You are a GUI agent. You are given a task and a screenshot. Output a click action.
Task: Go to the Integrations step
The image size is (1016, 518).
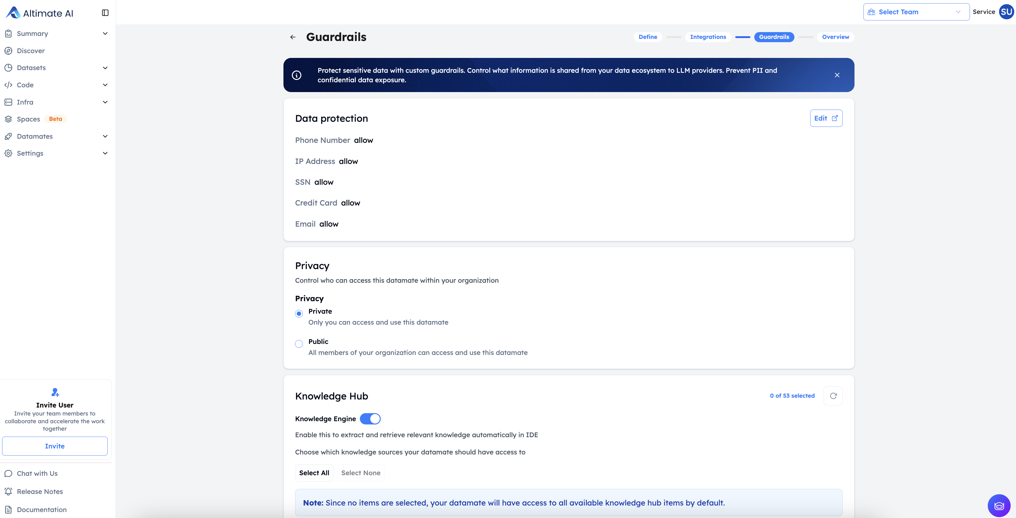(708, 37)
